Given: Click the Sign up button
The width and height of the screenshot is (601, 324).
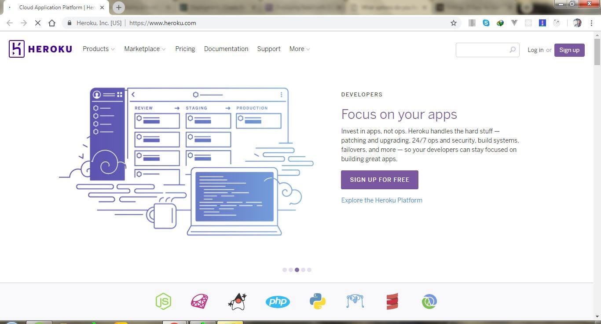Looking at the screenshot, I should (x=569, y=50).
